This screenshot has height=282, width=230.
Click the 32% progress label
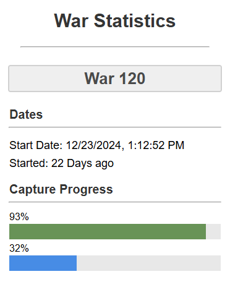(19, 248)
